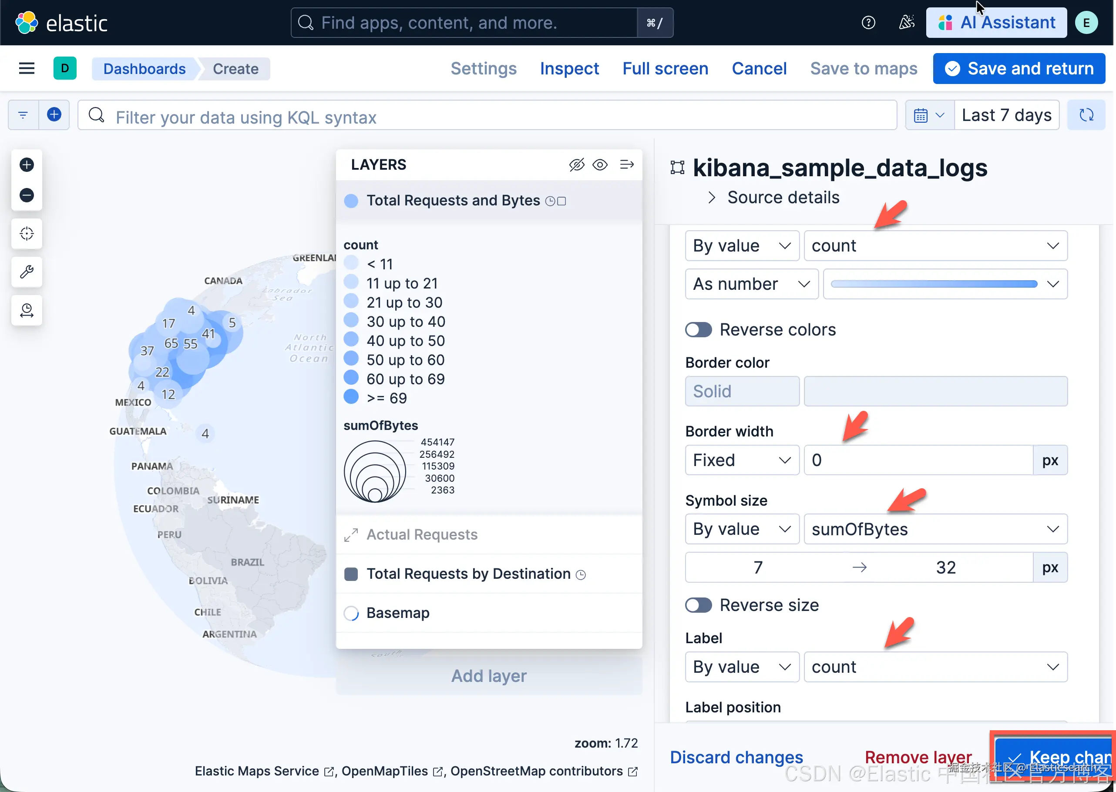
Task: Toggle the Reverse colors switch
Action: coord(699,330)
